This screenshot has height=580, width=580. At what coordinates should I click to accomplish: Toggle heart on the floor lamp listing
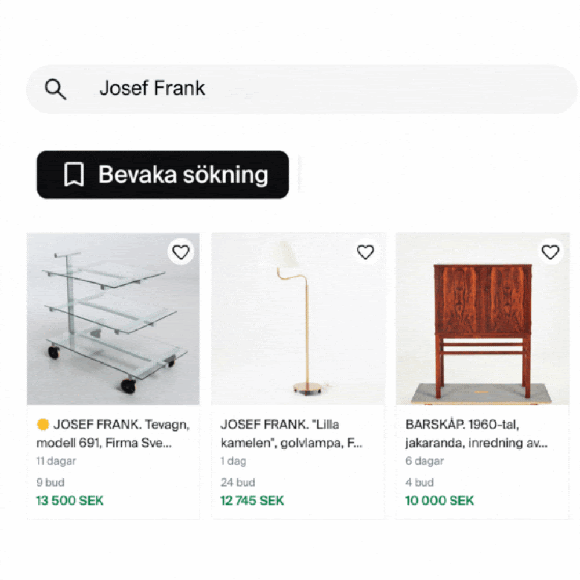pyautogui.click(x=365, y=252)
